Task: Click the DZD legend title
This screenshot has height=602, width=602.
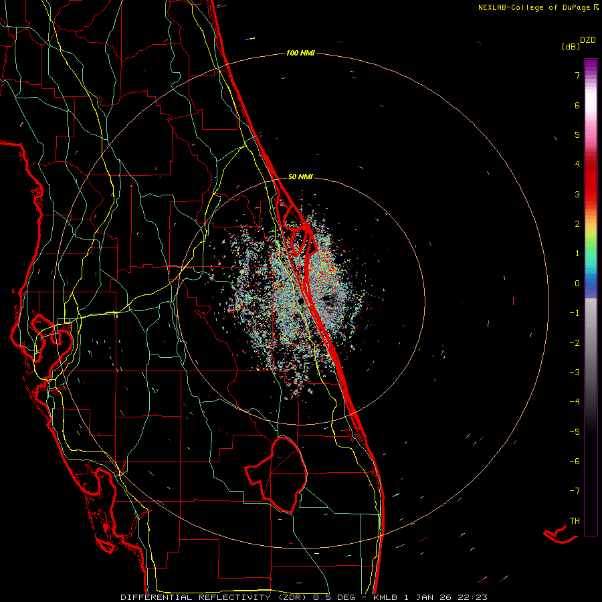Action: click(588, 40)
